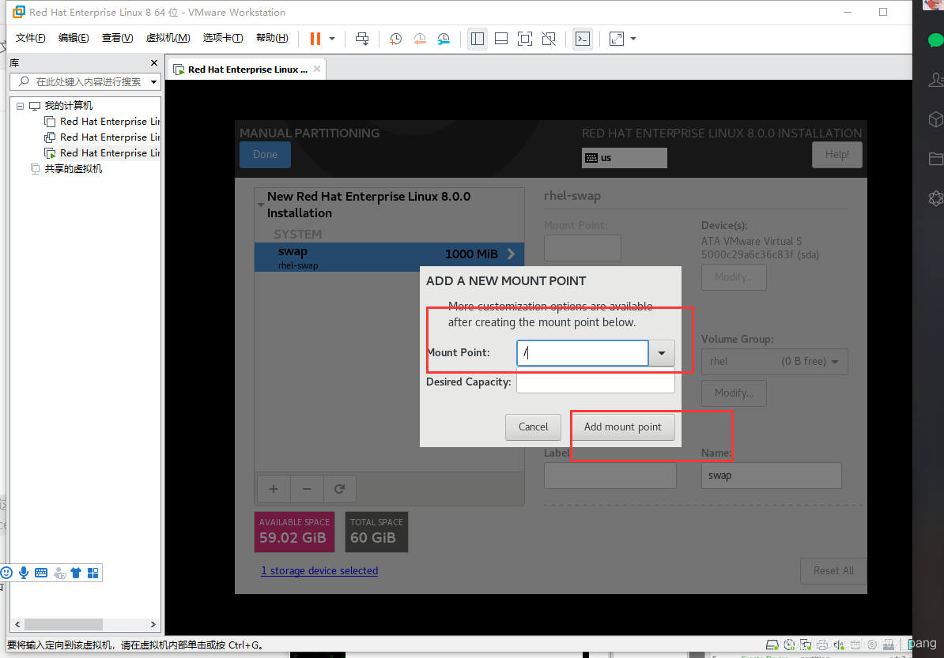The width and height of the screenshot is (944, 658).
Task: Collapse the New Red Hat Enterprise Linux installation group
Action: coord(261,205)
